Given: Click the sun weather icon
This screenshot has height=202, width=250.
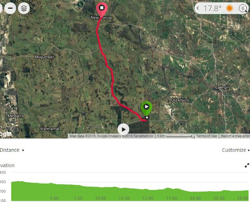Looking at the screenshot, I should 230,8.
